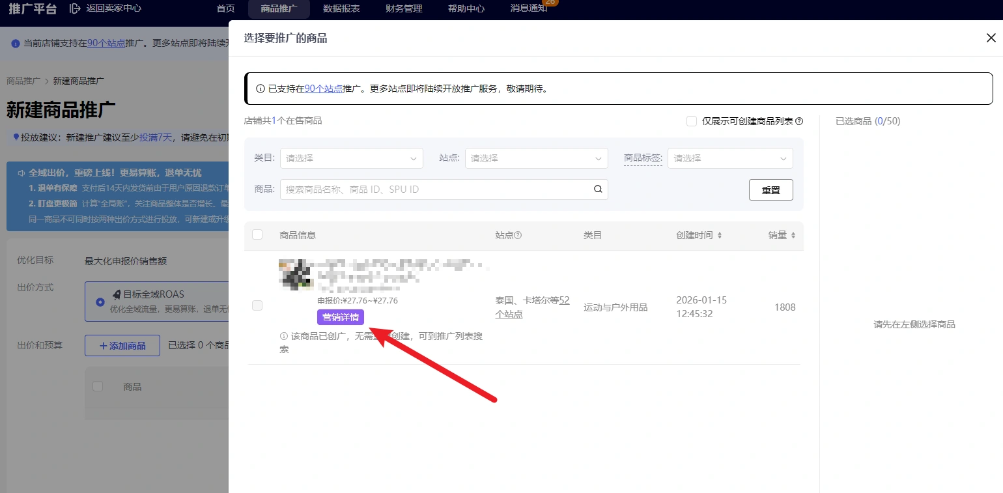Click the 投满7天 link in 投放建议
This screenshot has width=1003, height=493.
156,137
